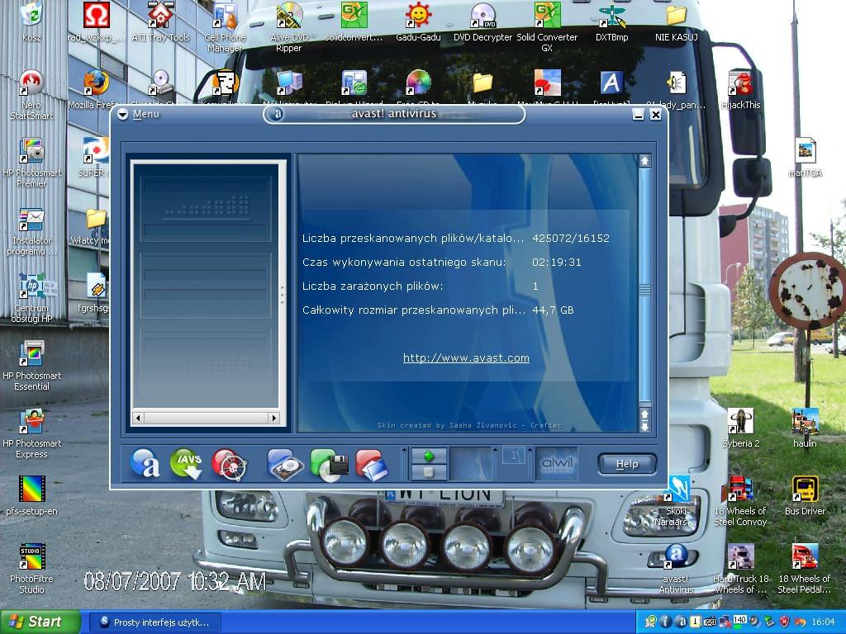
Task: Click the avast 'a' ball in system tray
Action: pyautogui.click(x=680, y=622)
